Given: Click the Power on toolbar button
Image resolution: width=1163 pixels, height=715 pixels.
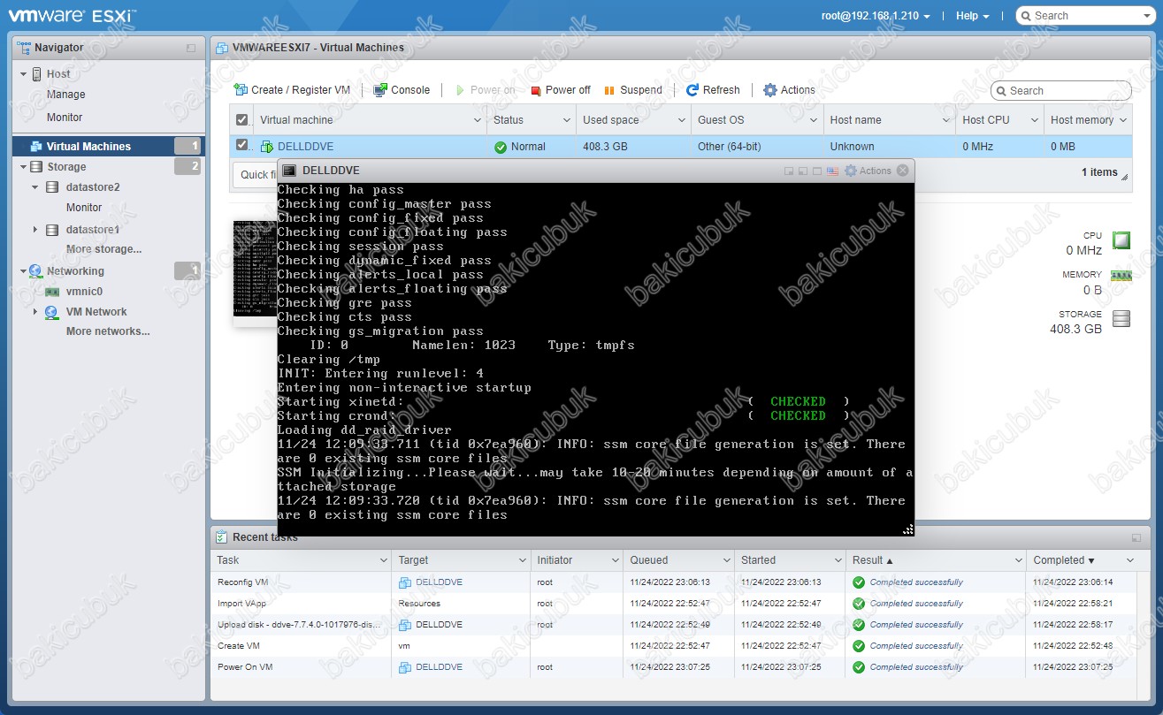Looking at the screenshot, I should [485, 90].
